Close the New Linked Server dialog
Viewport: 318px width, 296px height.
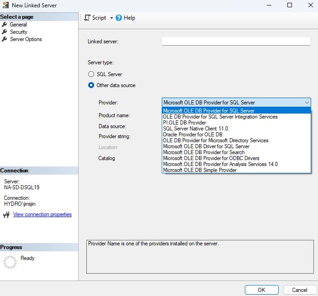(311, 5)
